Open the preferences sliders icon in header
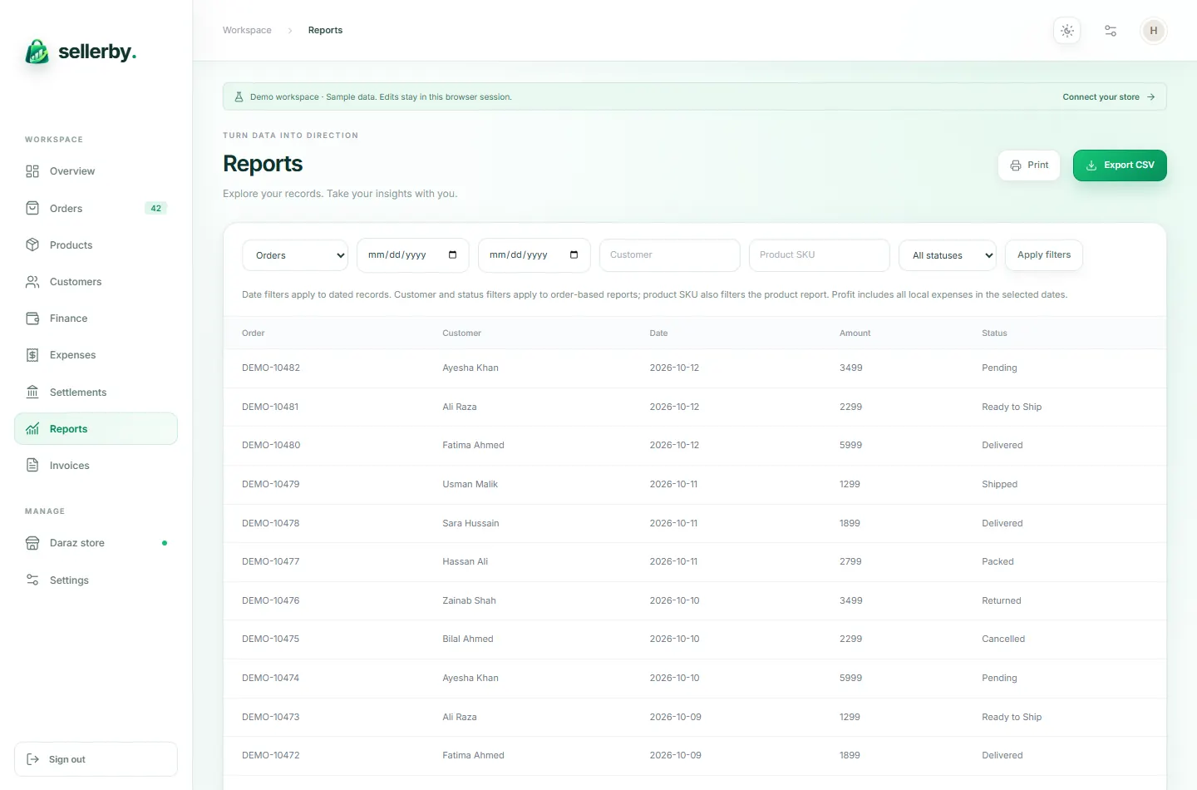Screen dimensions: 1197x790 (1111, 31)
